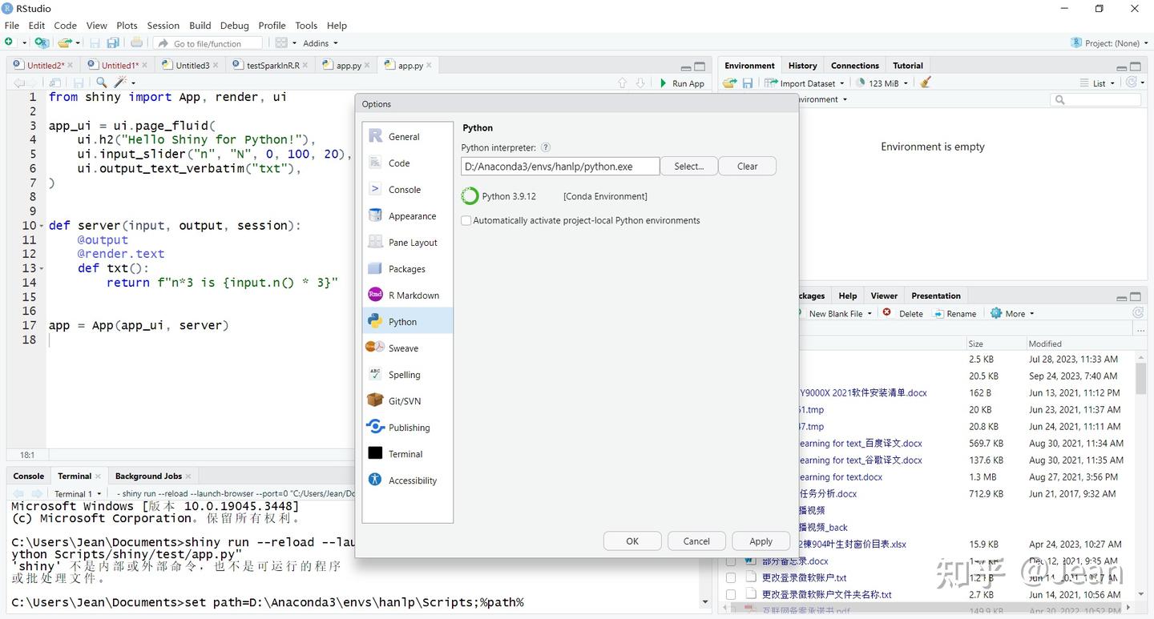
Task: Select the Terminal options category
Action: pyautogui.click(x=406, y=453)
